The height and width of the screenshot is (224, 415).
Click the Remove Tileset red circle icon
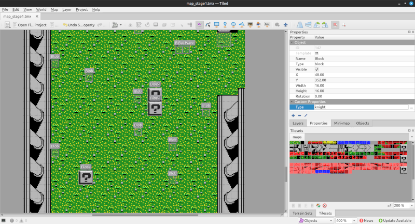[x=325, y=205]
